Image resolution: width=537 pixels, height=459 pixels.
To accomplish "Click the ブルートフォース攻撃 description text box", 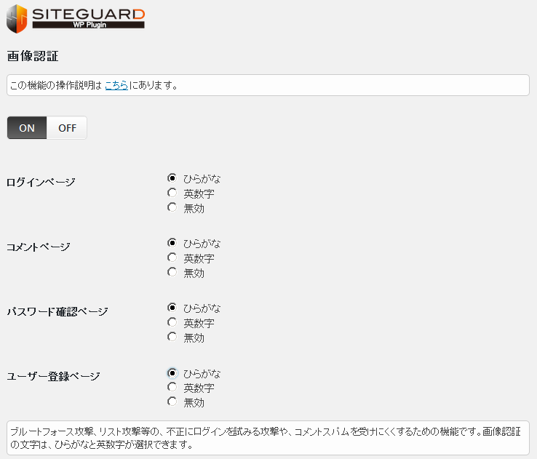I will (268, 438).
